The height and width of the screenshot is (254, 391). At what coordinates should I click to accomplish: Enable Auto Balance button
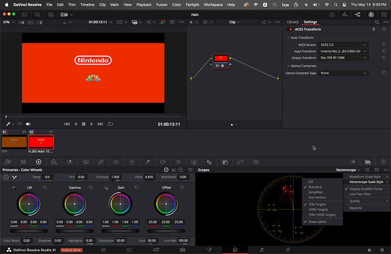pos(6,177)
